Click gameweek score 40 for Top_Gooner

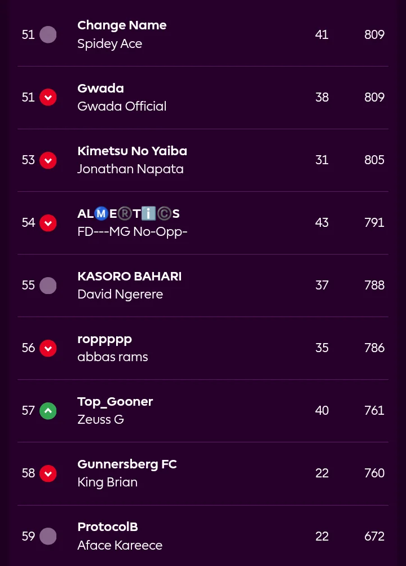(x=321, y=411)
